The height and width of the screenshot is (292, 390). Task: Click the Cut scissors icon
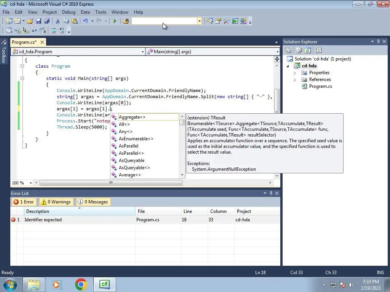58,21
